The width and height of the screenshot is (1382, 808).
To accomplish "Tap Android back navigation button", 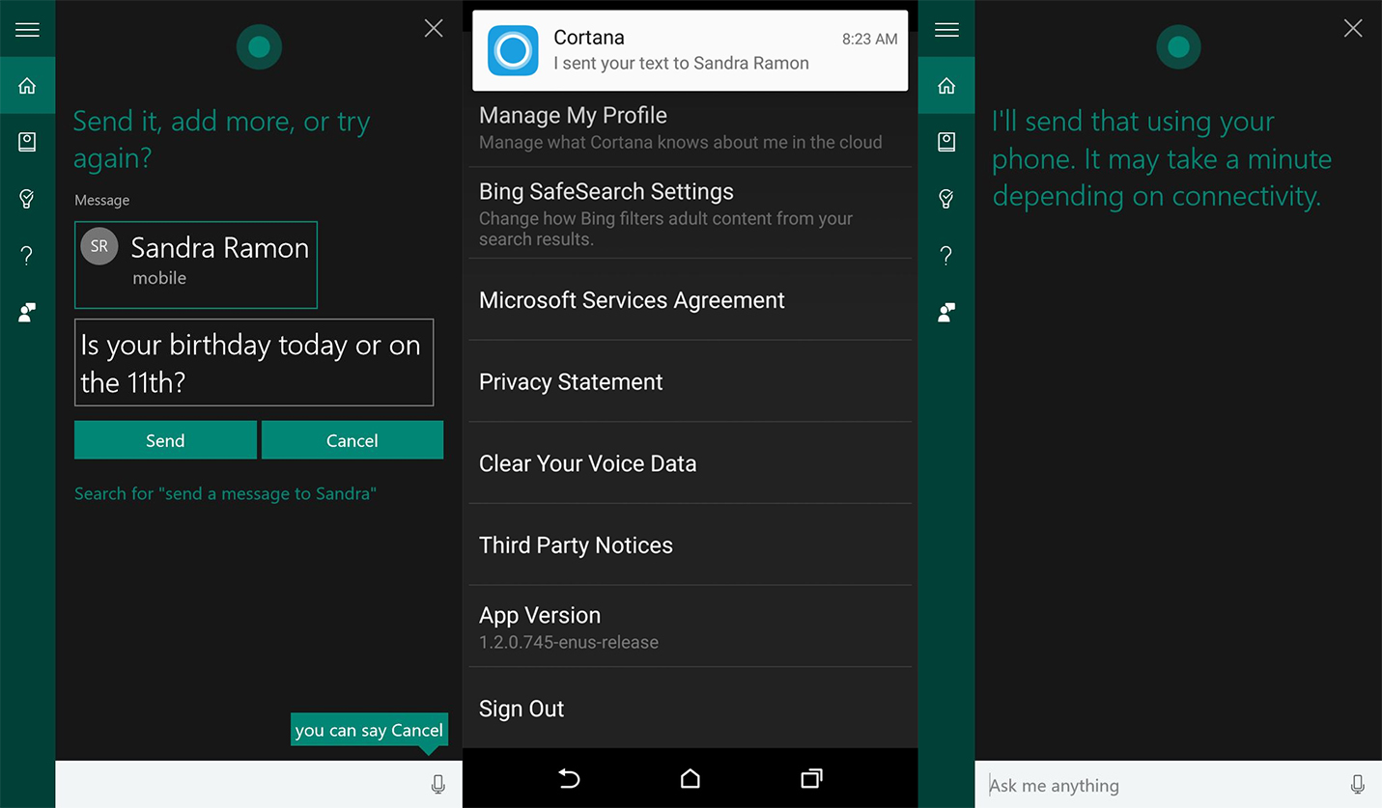I will (569, 778).
